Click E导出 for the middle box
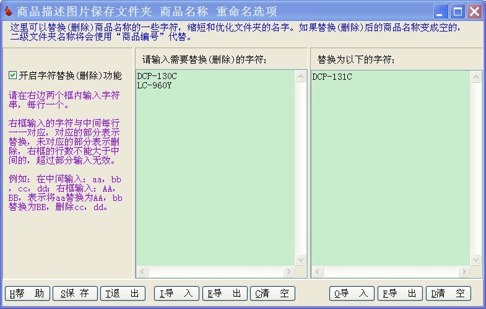The image size is (486, 309). point(224,294)
